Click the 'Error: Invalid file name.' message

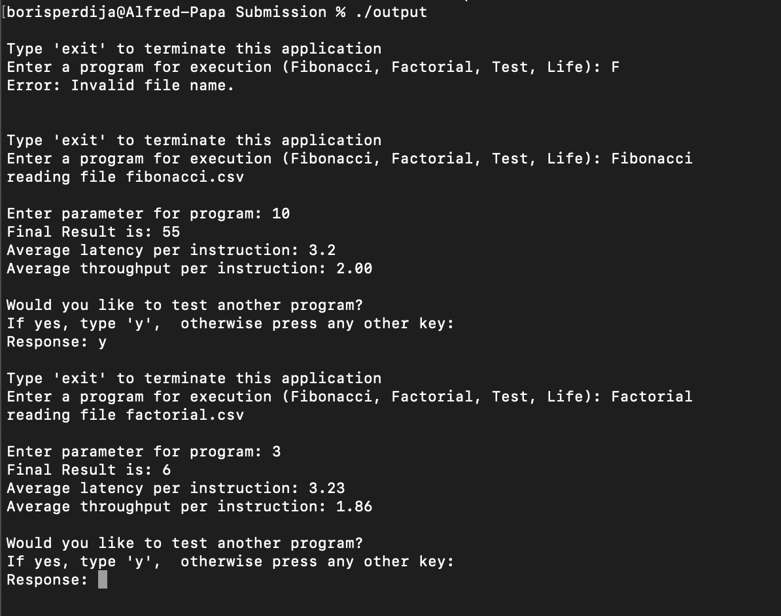(x=120, y=86)
